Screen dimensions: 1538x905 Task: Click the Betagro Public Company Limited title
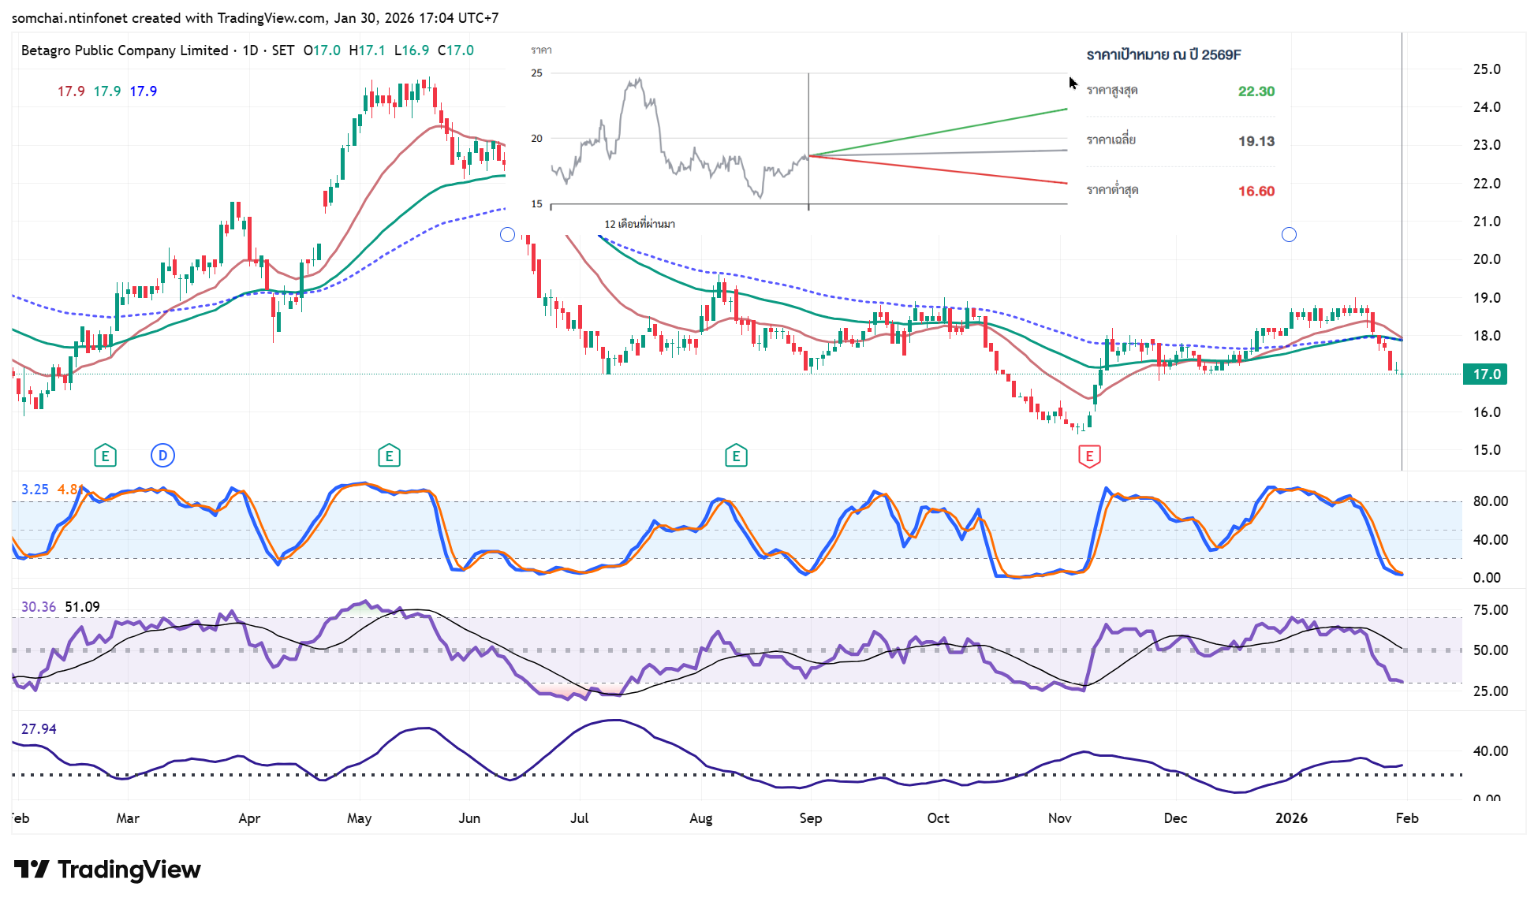[125, 50]
